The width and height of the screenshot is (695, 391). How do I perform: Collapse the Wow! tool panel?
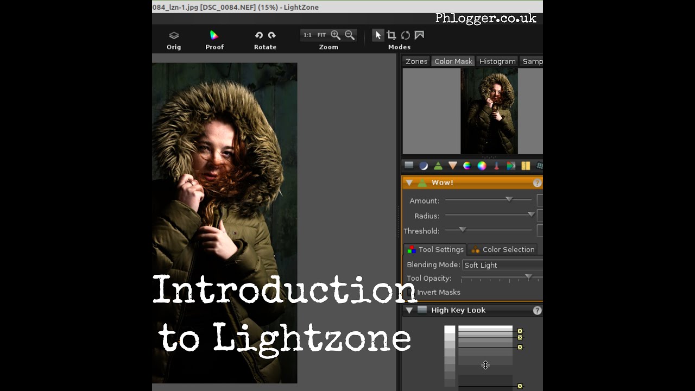pyautogui.click(x=409, y=183)
